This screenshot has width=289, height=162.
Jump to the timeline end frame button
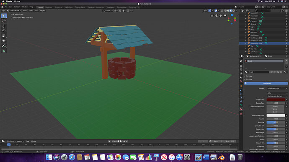coord(126,141)
